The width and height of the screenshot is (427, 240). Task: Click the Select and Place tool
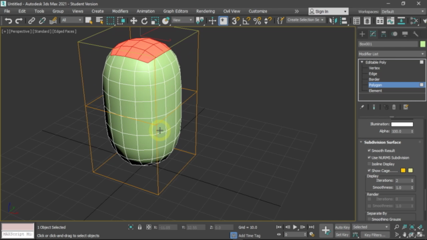(165, 21)
